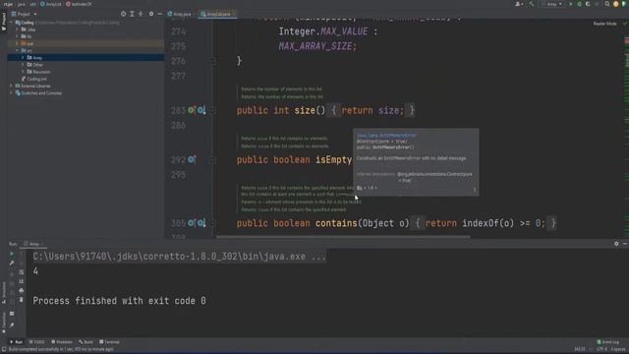Viewport: 629px width, 354px height.
Task: Open the user account icon in top toolbar
Action: pyautogui.click(x=518, y=4)
